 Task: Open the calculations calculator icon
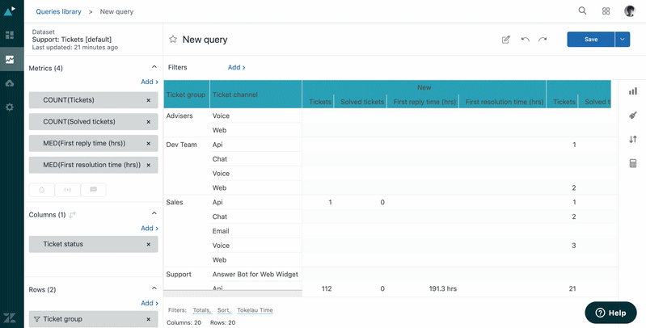(633, 164)
